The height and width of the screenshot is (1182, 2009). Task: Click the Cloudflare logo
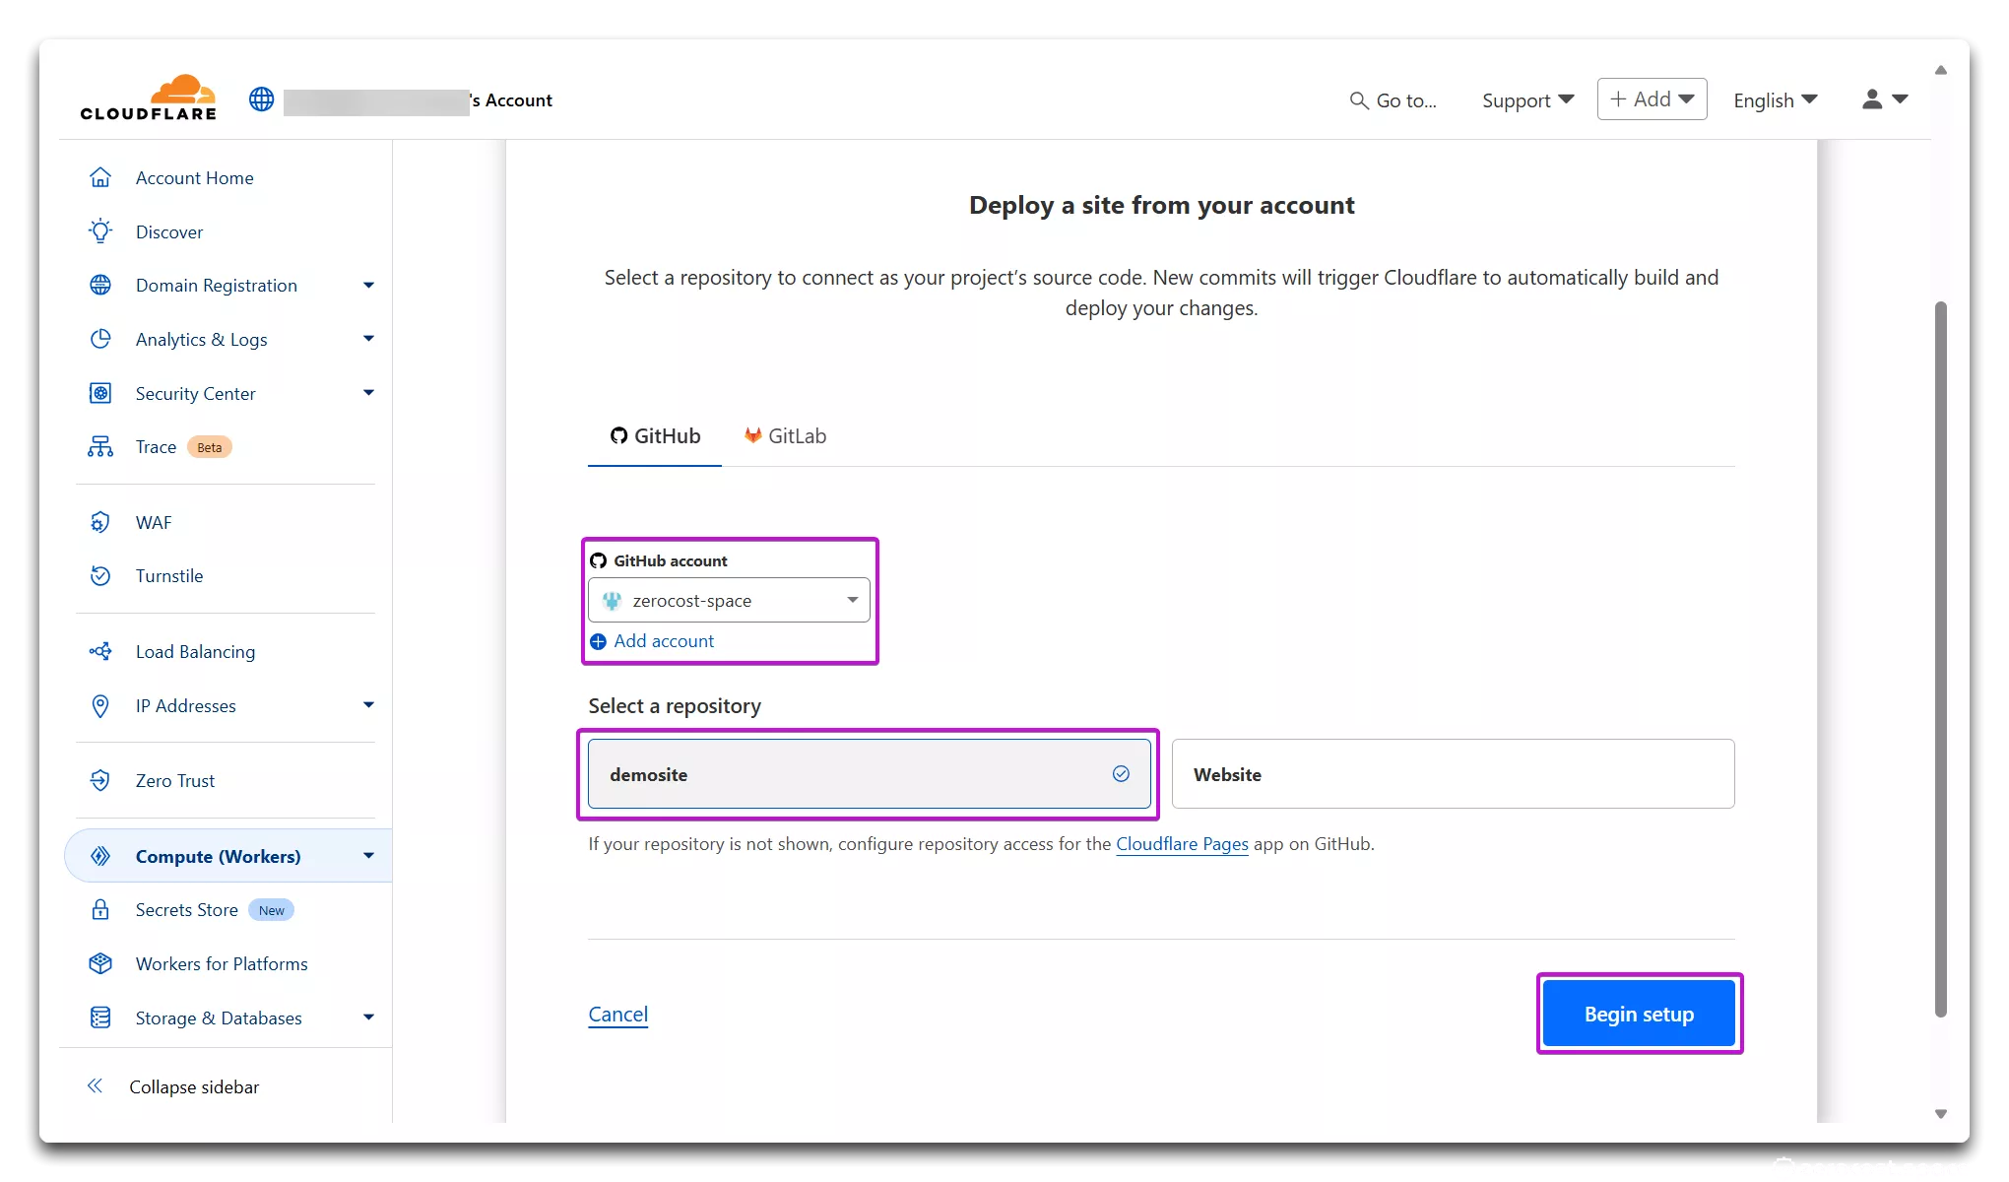coord(148,98)
